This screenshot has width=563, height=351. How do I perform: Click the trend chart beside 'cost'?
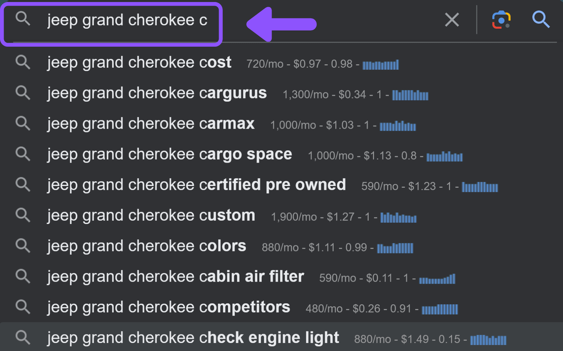coord(381,65)
